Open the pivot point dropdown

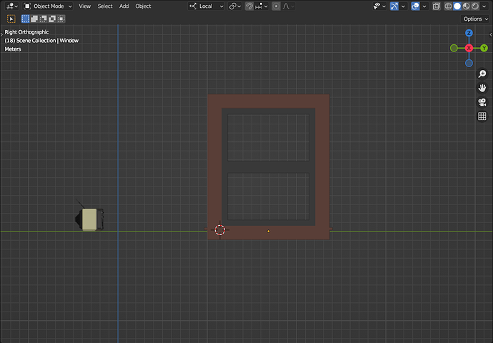pyautogui.click(x=234, y=6)
